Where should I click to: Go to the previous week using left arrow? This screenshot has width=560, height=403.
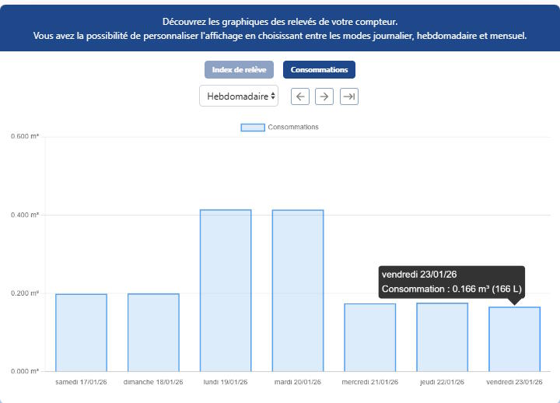pyautogui.click(x=300, y=96)
